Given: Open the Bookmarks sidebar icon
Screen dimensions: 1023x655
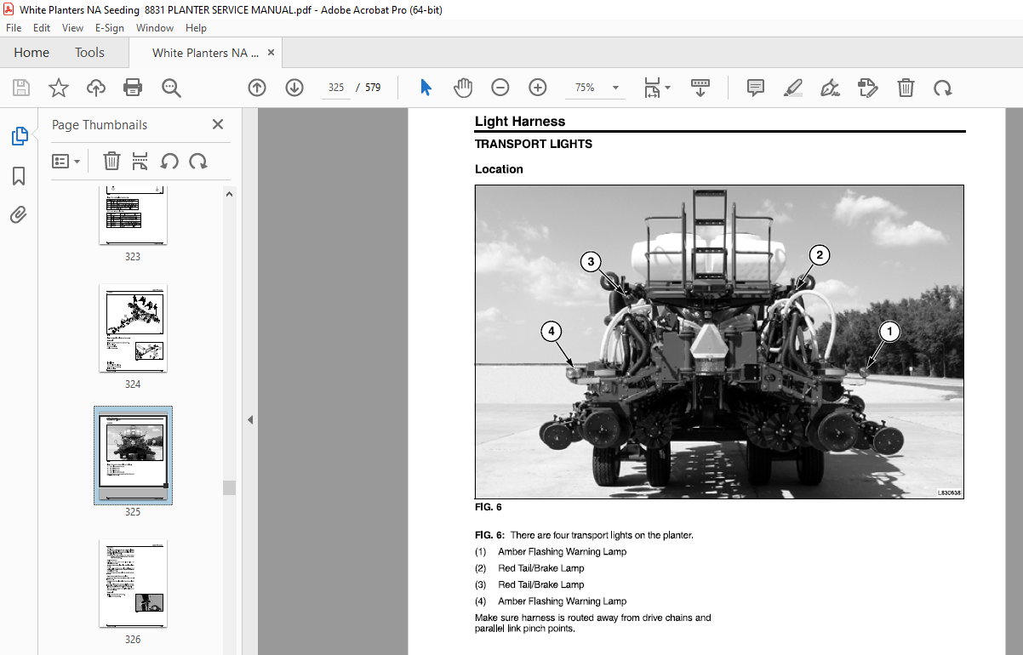Looking at the screenshot, I should [x=19, y=176].
